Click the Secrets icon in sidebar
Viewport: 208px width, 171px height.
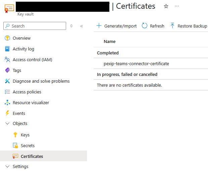point(15,145)
